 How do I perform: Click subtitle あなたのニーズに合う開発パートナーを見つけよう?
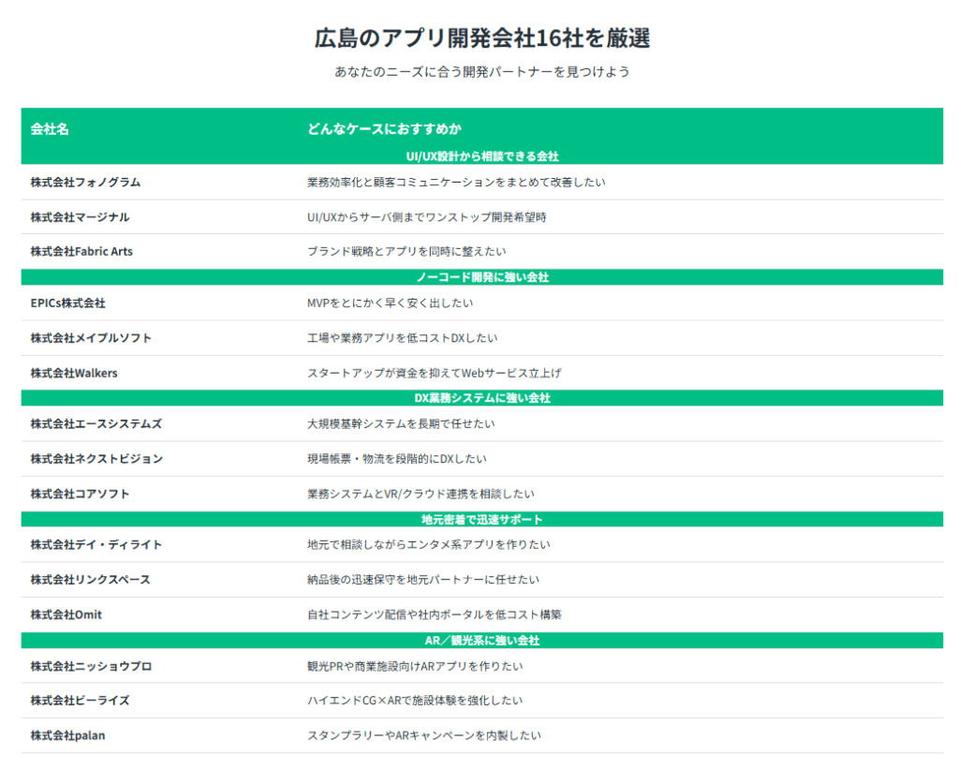482,72
